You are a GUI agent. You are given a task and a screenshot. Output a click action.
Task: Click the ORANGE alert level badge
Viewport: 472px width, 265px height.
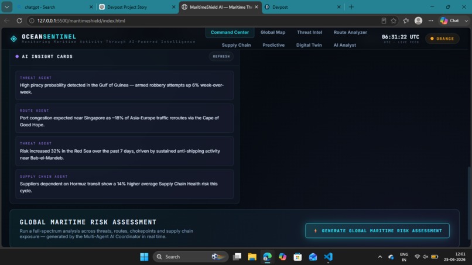tap(442, 39)
